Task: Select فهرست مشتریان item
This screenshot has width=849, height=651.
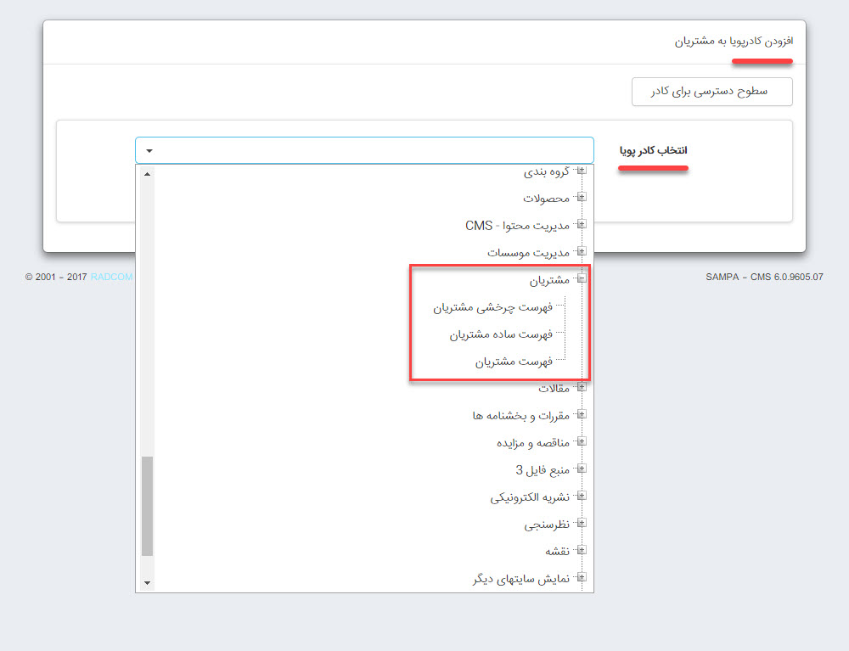Action: (x=514, y=361)
